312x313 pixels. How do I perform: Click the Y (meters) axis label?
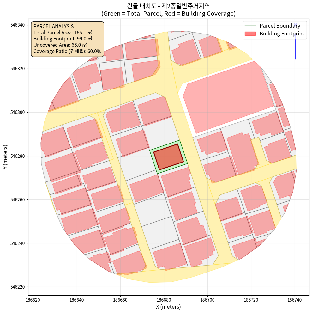5,157
